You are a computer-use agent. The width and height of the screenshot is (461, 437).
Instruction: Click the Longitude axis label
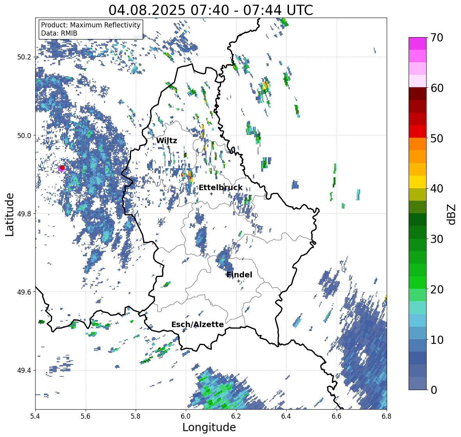(x=209, y=427)
